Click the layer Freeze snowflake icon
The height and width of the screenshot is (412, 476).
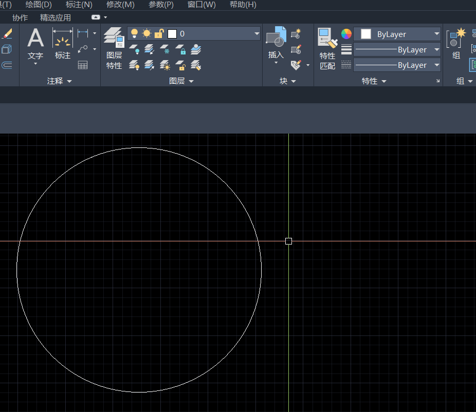tap(165, 49)
